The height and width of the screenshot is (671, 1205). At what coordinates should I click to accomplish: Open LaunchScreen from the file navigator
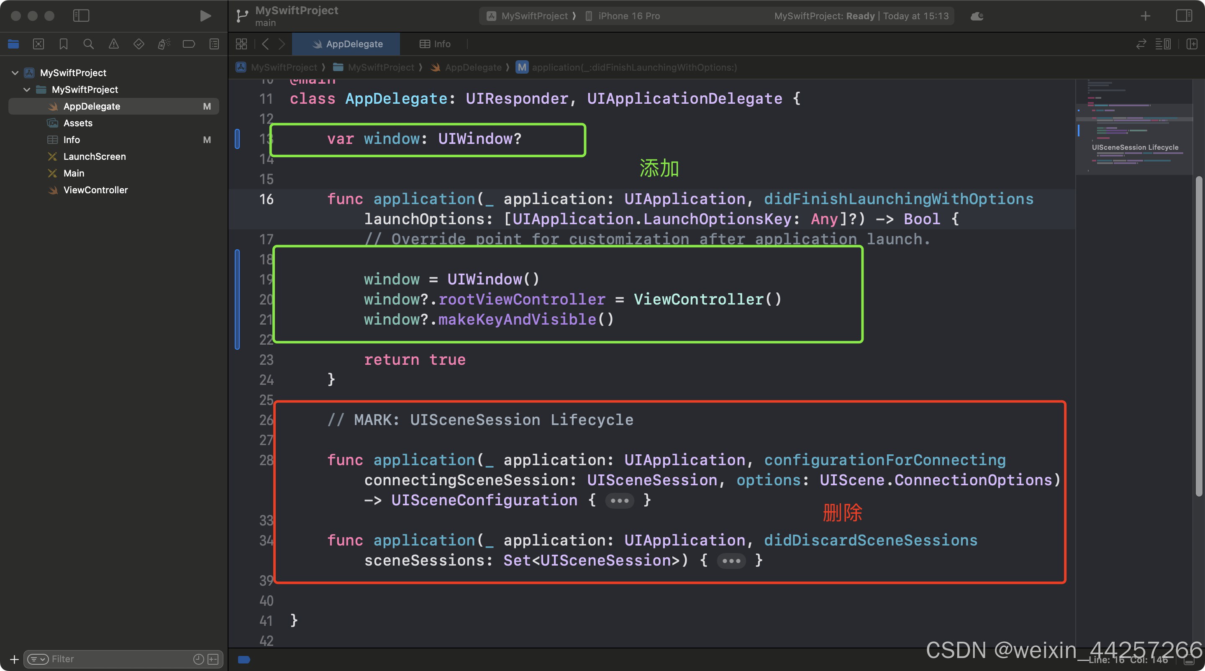point(95,156)
